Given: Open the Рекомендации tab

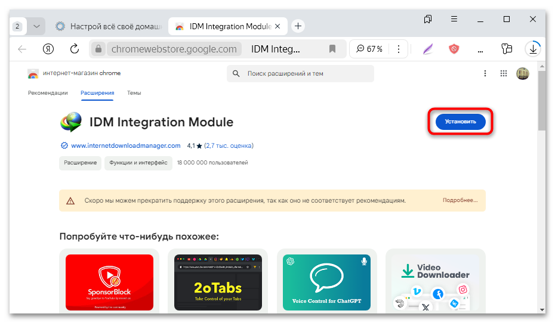Looking at the screenshot, I should [48, 93].
